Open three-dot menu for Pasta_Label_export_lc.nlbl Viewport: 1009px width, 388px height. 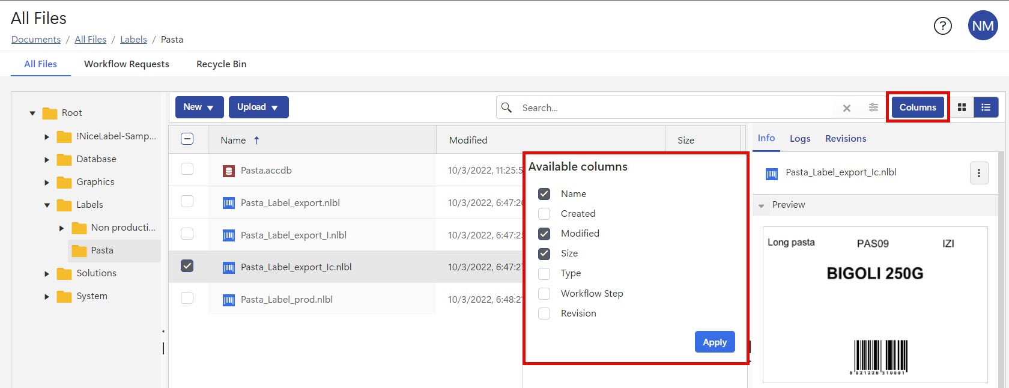(x=978, y=173)
